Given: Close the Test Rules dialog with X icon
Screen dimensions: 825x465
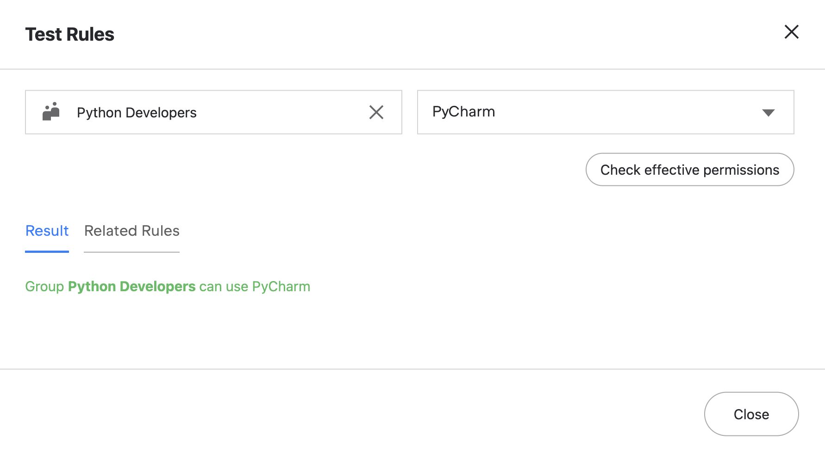Looking at the screenshot, I should click(791, 32).
